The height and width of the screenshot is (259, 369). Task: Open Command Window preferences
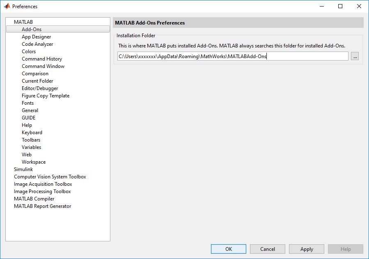click(43, 66)
